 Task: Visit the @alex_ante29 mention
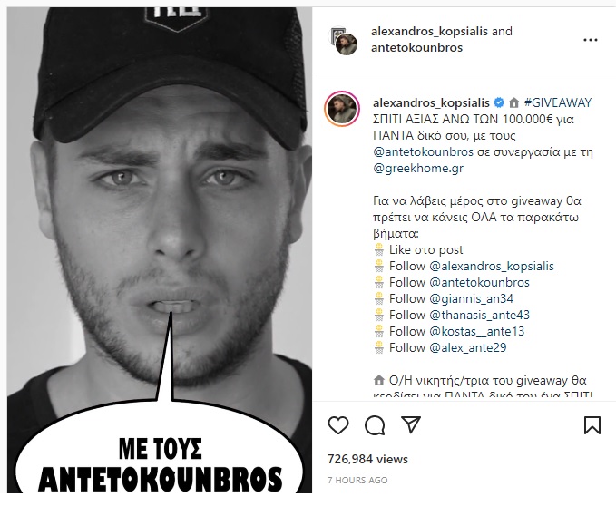click(x=468, y=348)
